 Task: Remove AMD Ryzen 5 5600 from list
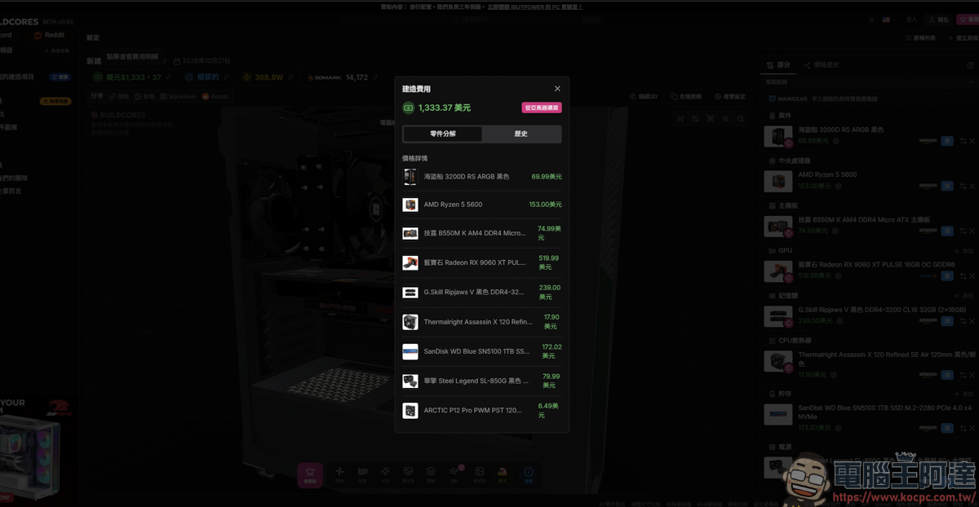pos(971,186)
